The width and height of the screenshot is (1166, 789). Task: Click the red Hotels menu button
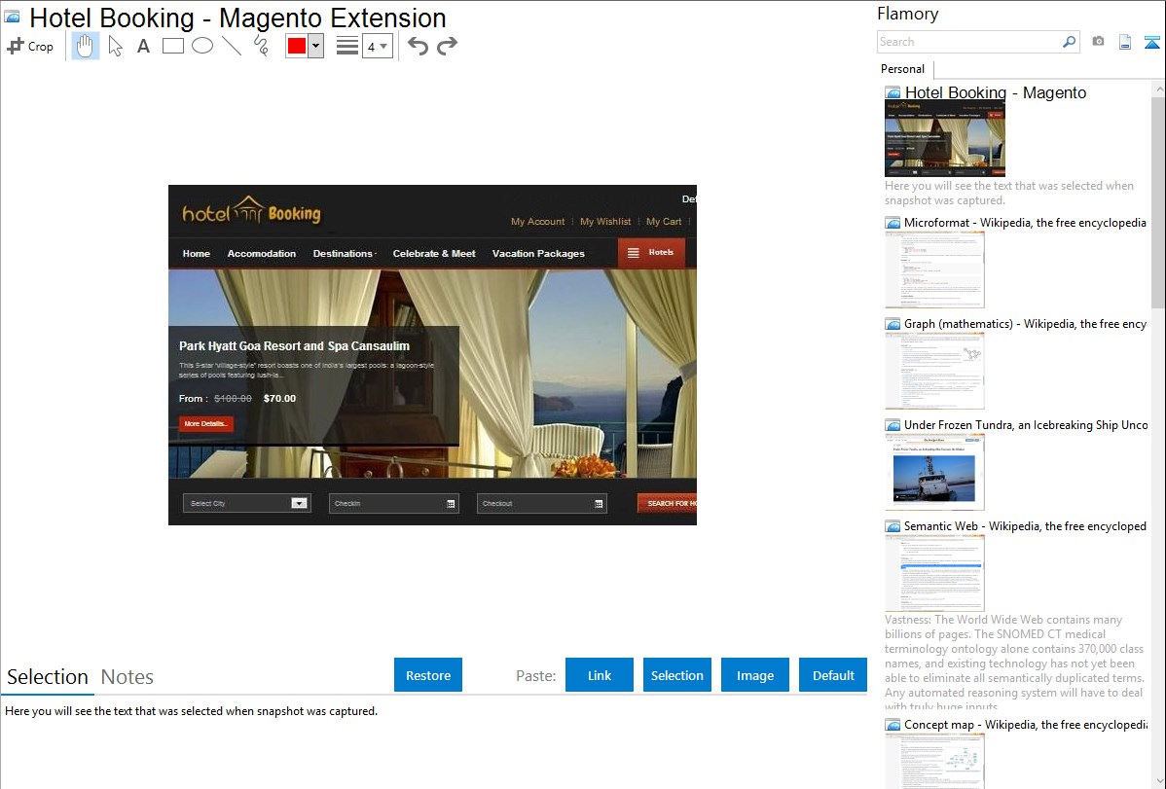pyautogui.click(x=651, y=253)
